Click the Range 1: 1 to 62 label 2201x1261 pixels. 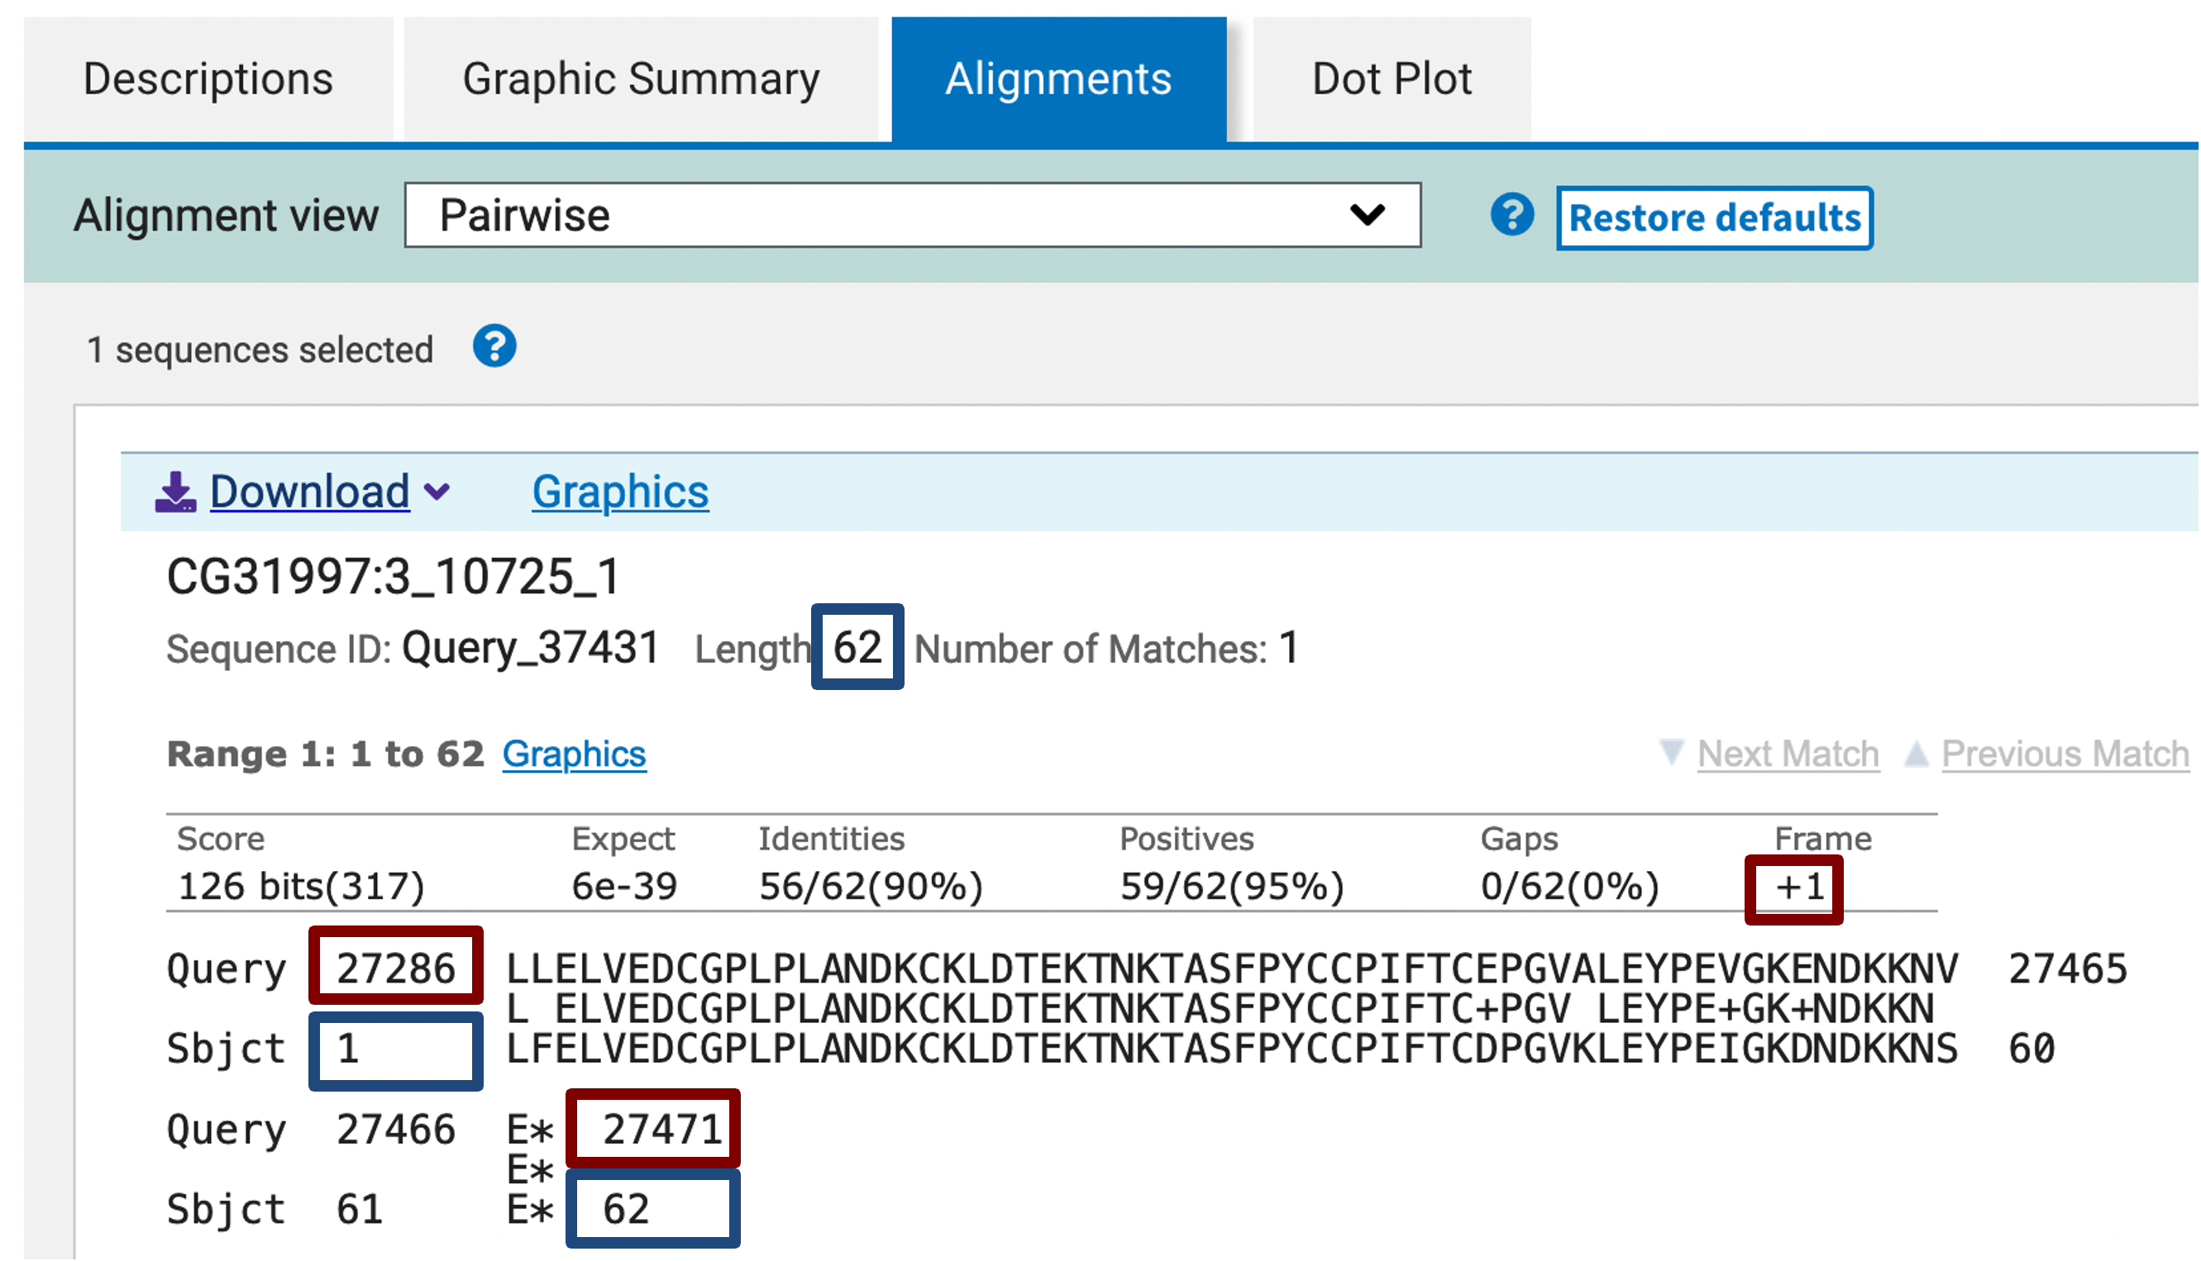pos(325,754)
